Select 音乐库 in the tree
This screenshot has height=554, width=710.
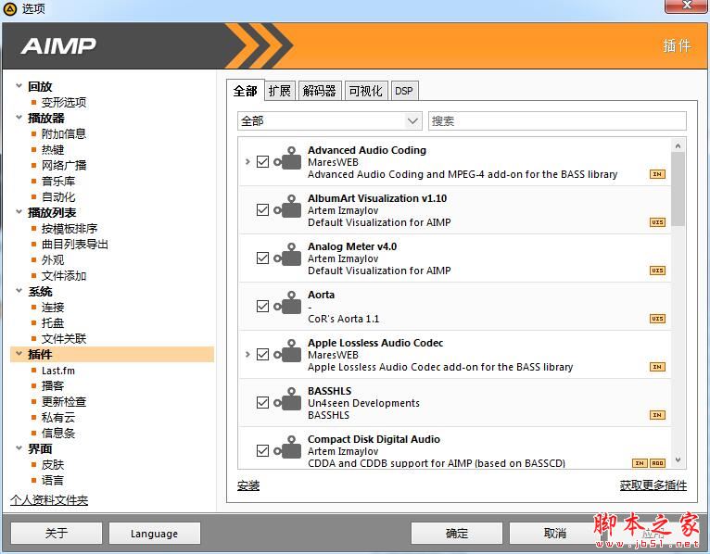[58, 181]
